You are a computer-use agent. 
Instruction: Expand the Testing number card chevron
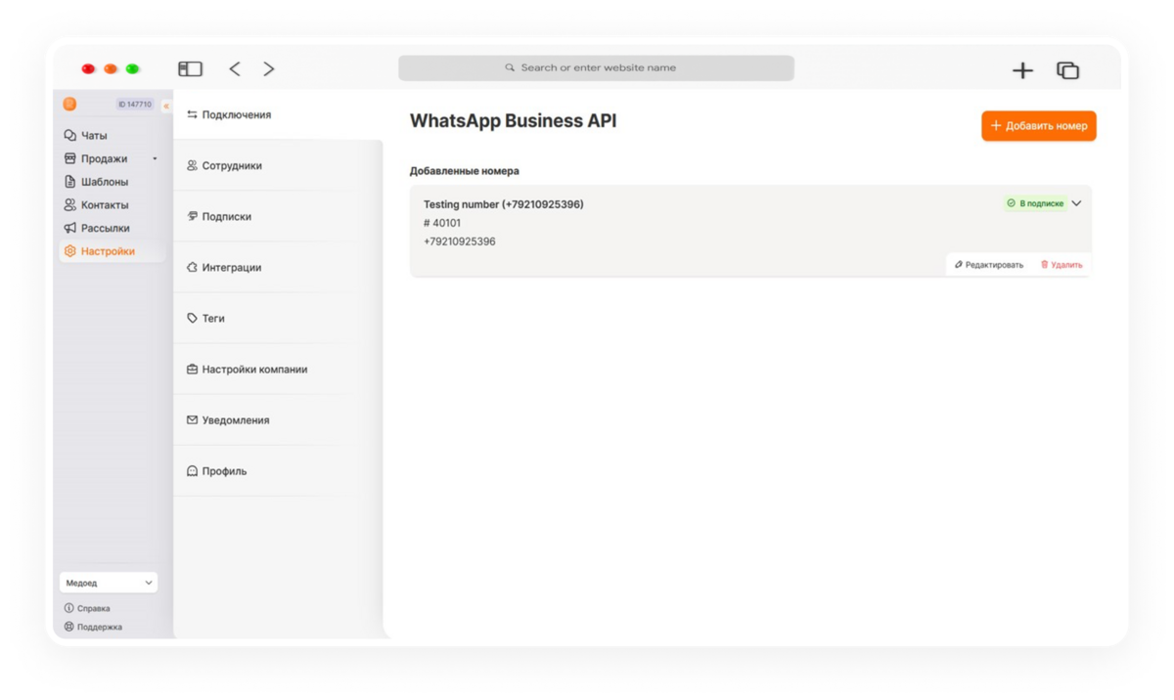coord(1076,203)
